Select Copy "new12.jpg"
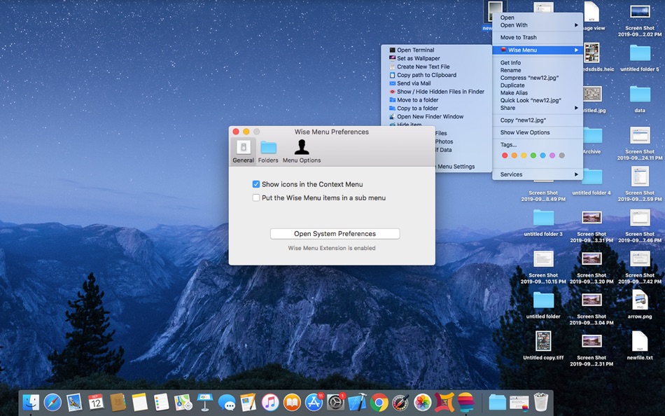 (x=538, y=120)
